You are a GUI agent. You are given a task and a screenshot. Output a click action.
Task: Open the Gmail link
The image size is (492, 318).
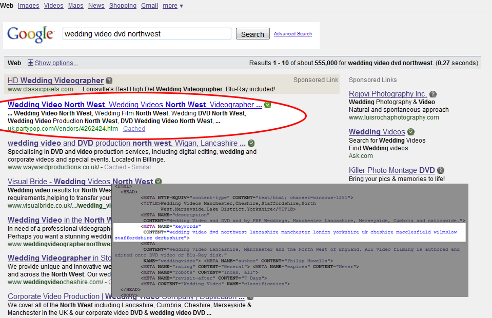[x=149, y=6]
